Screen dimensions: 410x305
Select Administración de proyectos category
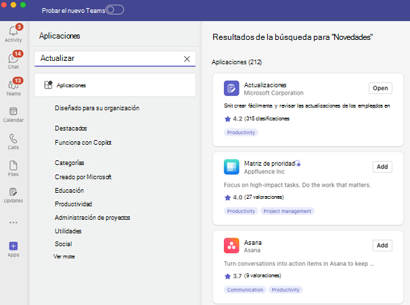tap(93, 218)
